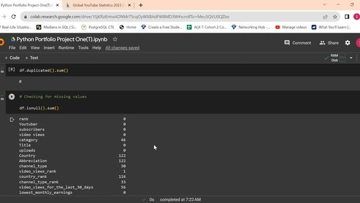Expand the RAM Disk runtime dropdown arrow

351,58
